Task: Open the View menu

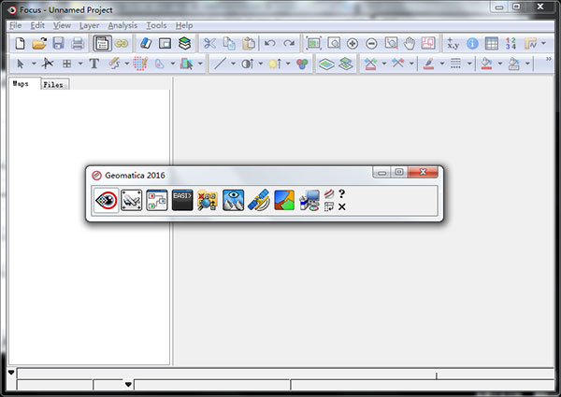Action: coord(62,26)
